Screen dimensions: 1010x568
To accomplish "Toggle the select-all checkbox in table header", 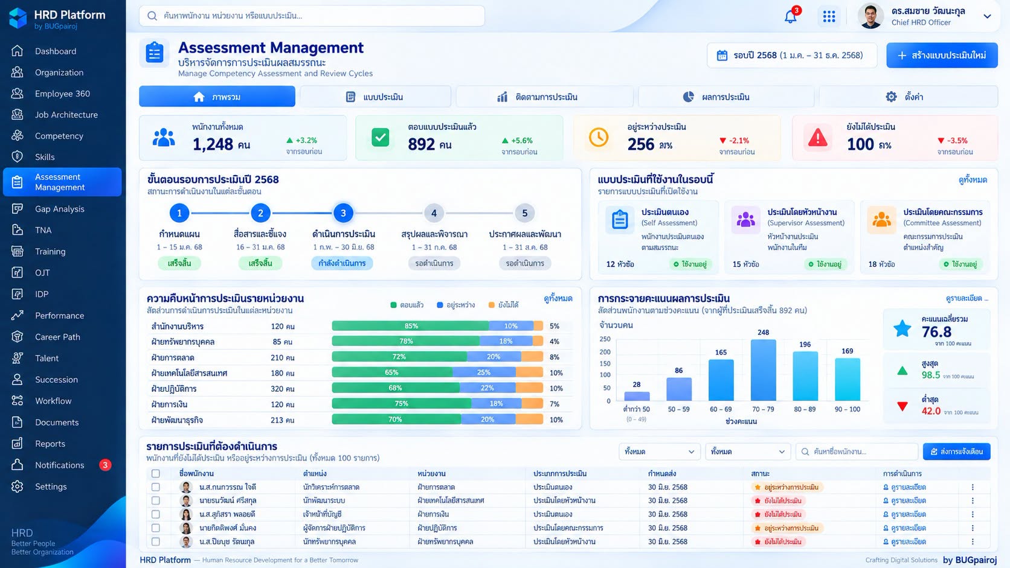I will tap(156, 474).
